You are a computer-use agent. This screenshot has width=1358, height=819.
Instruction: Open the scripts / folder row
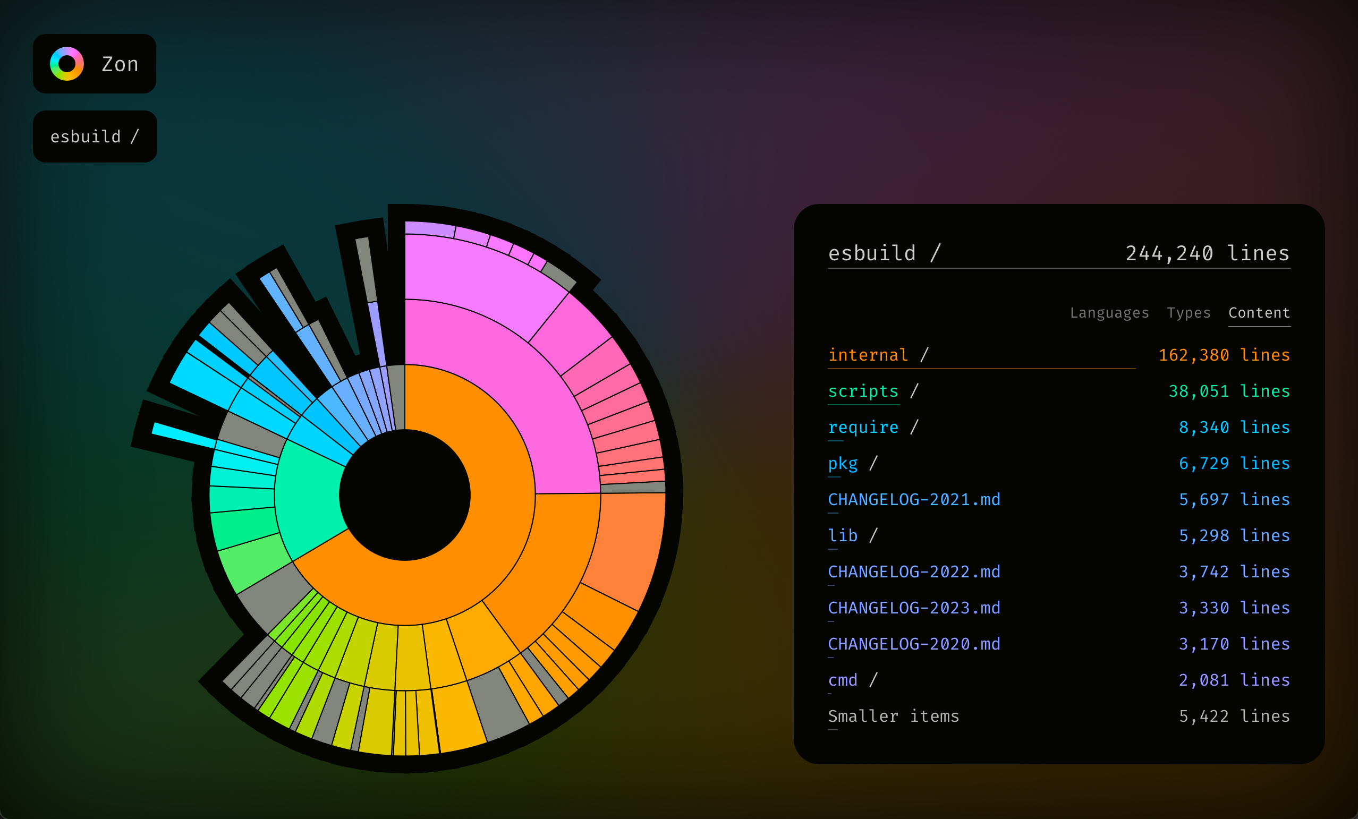(x=1059, y=391)
